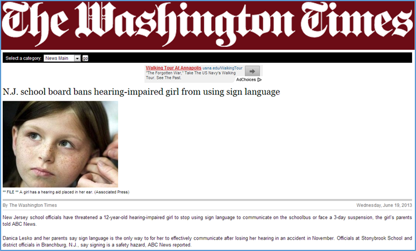
Task: Click the Select a category label
Action: pos(24,58)
